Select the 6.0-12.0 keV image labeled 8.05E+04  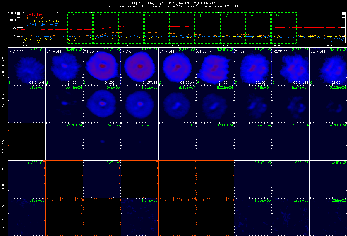215,104
